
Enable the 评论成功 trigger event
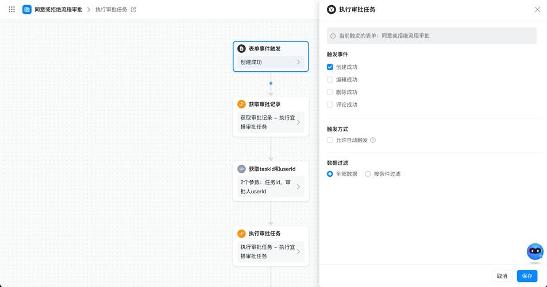click(x=330, y=104)
